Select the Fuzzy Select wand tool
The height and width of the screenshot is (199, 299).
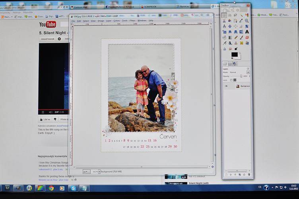tap(241, 15)
